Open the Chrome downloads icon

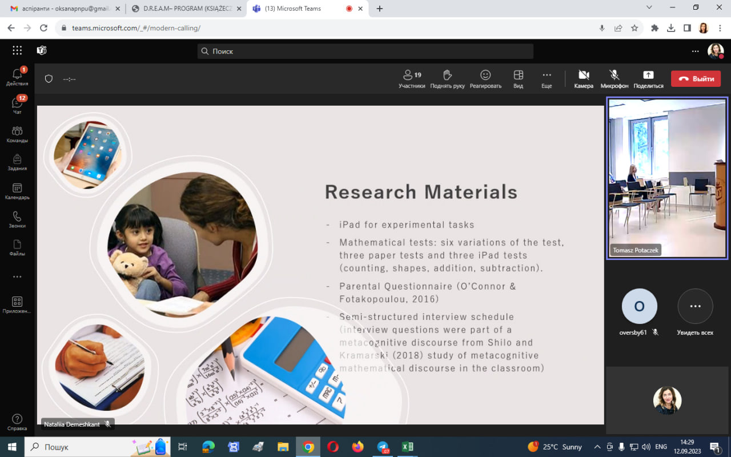click(671, 27)
